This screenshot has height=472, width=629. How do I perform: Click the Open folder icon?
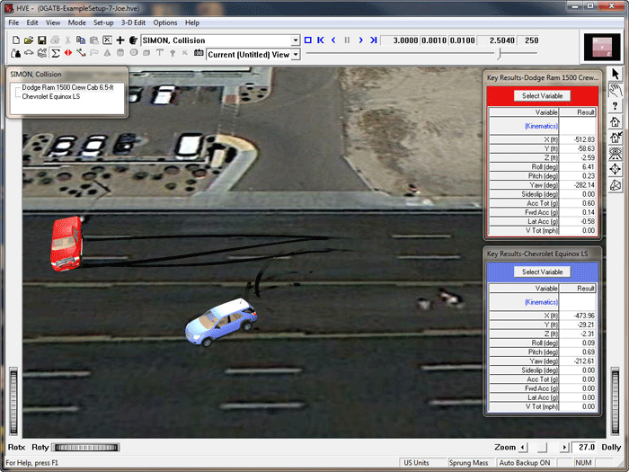coord(29,40)
